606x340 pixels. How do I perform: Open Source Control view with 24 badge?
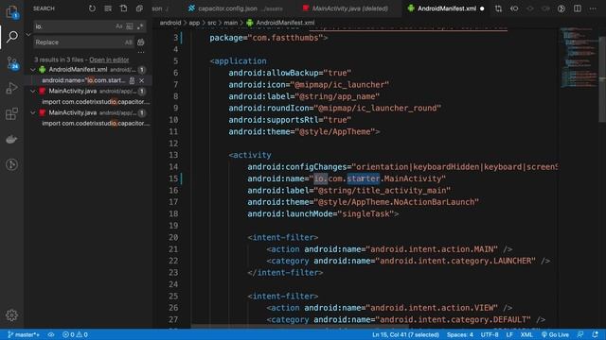(12, 63)
